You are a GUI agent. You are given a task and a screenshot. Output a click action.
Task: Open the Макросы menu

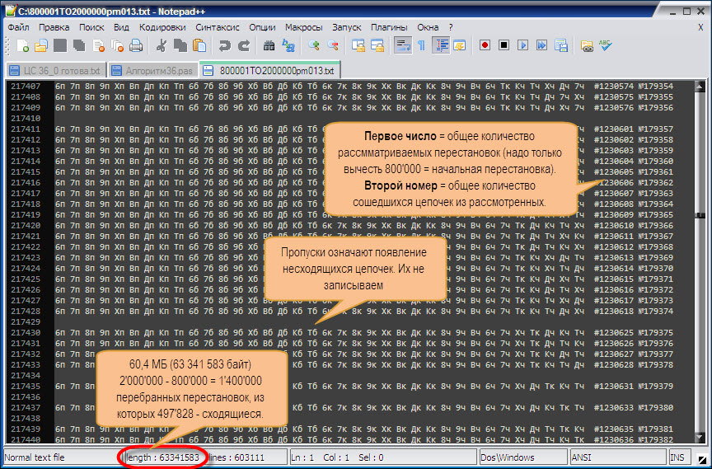point(303,27)
